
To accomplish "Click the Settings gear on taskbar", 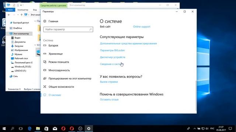I will 89,129.
